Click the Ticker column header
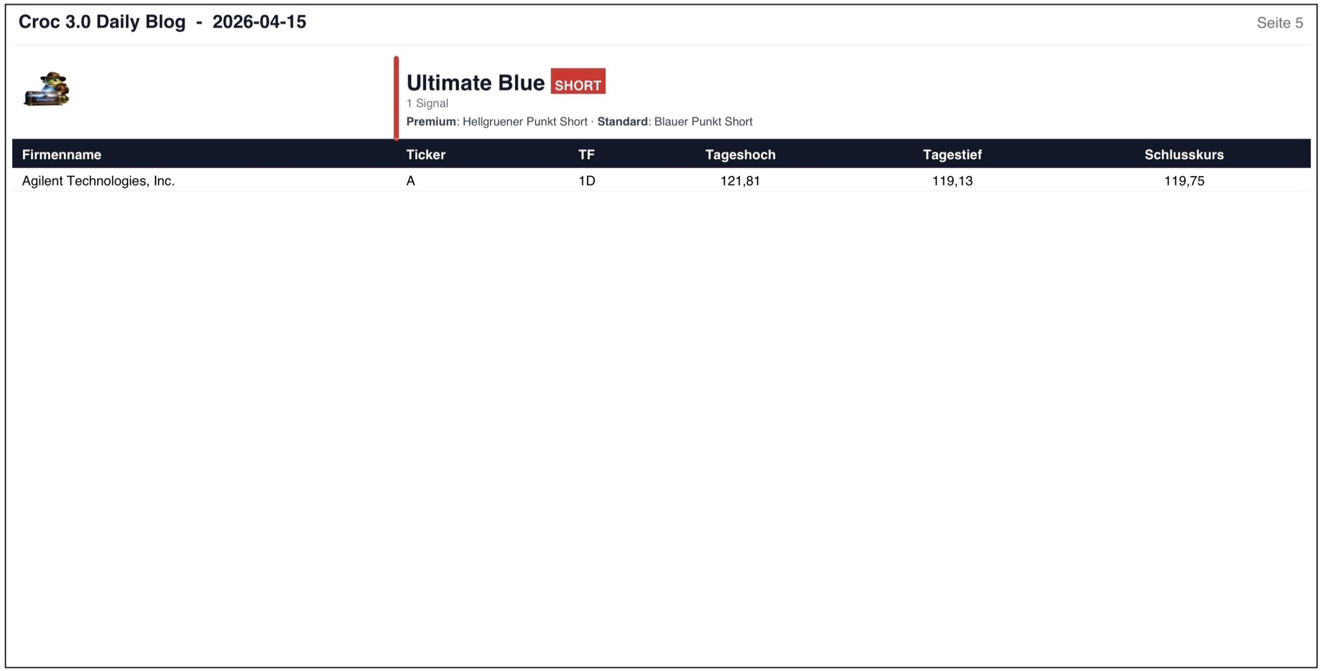This screenshot has height=671, width=1320. pos(426,155)
